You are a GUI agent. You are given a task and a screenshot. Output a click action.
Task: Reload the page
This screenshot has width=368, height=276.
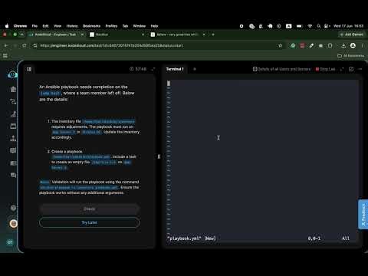pos(25,45)
